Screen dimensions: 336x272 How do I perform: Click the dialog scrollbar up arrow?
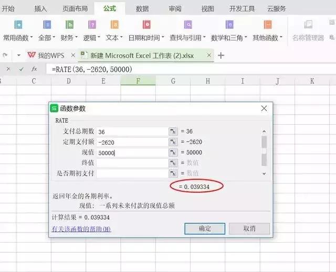click(x=264, y=132)
